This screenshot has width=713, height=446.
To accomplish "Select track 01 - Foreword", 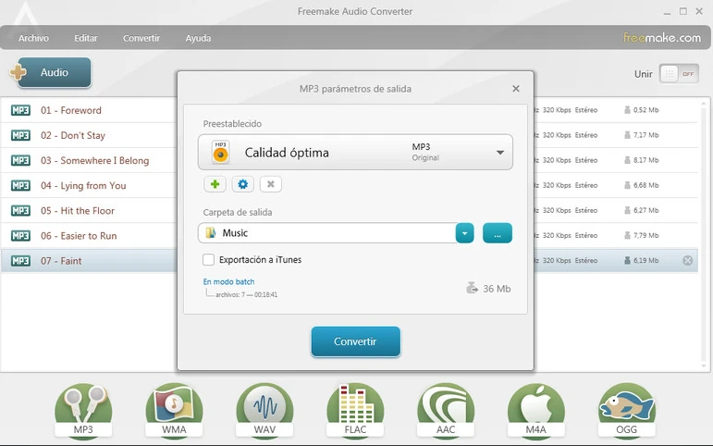I will tap(71, 110).
